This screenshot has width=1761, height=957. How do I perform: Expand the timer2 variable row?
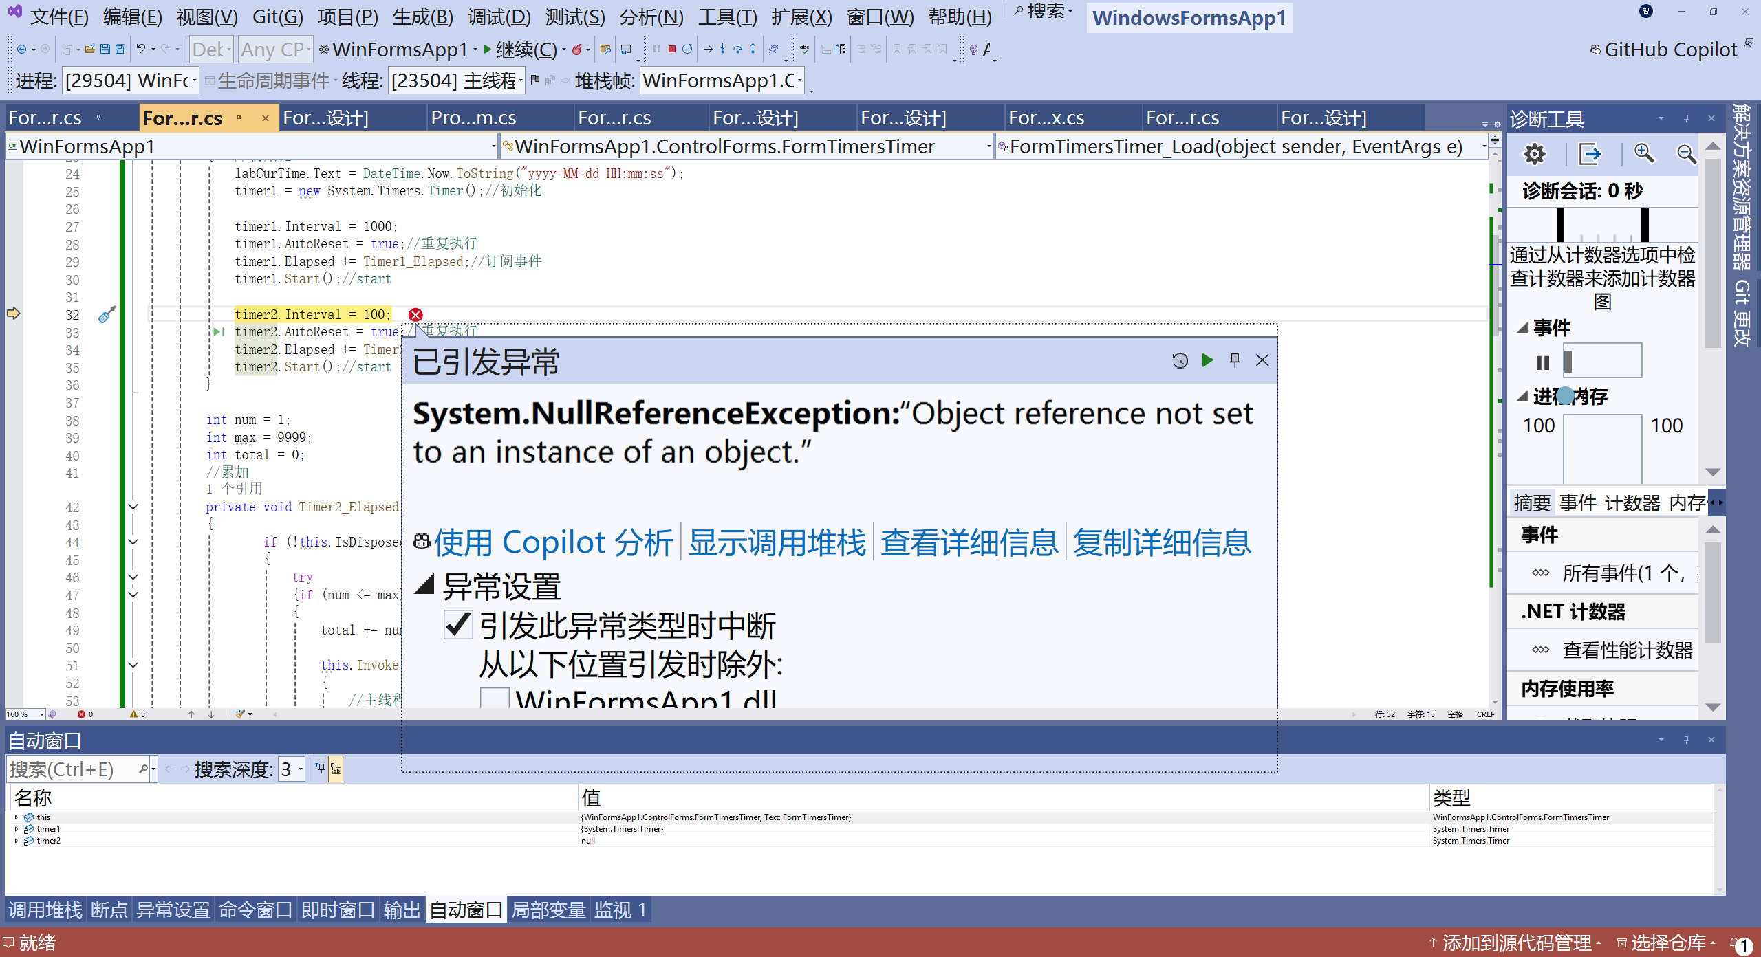[17, 841]
